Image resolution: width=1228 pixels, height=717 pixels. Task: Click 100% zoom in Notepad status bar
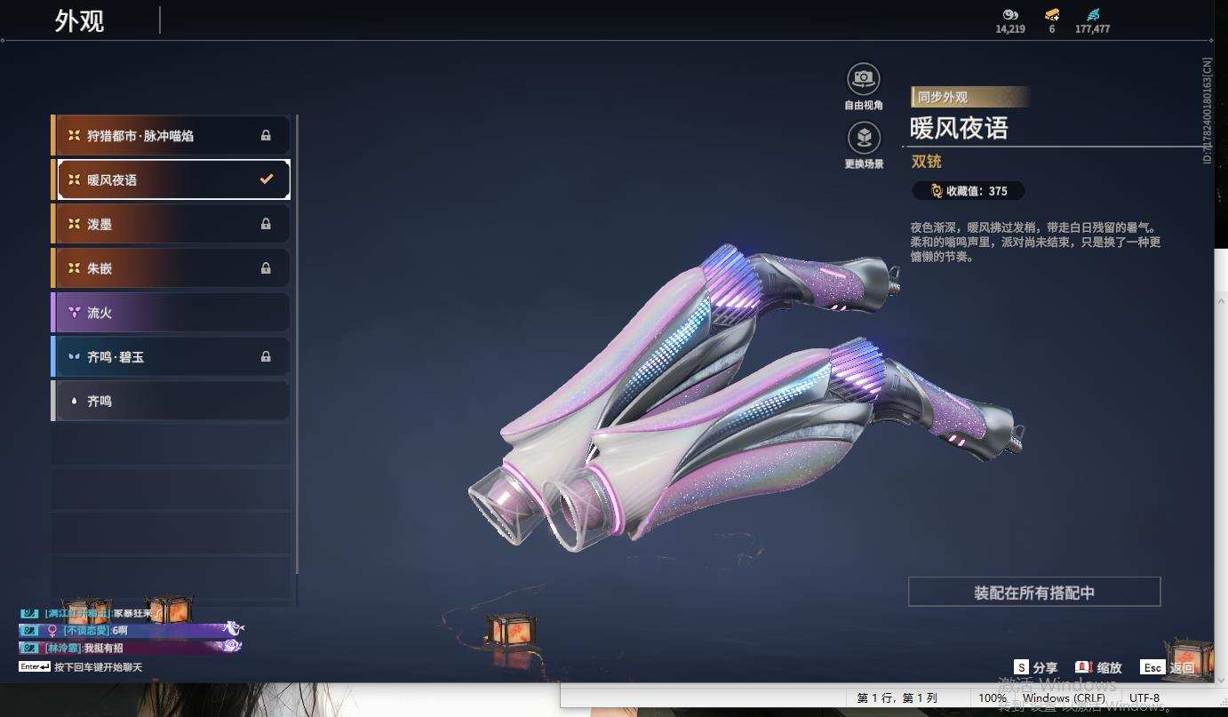point(993,698)
